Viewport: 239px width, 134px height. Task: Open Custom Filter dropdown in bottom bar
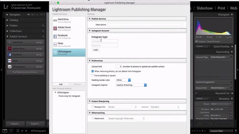click(221, 131)
